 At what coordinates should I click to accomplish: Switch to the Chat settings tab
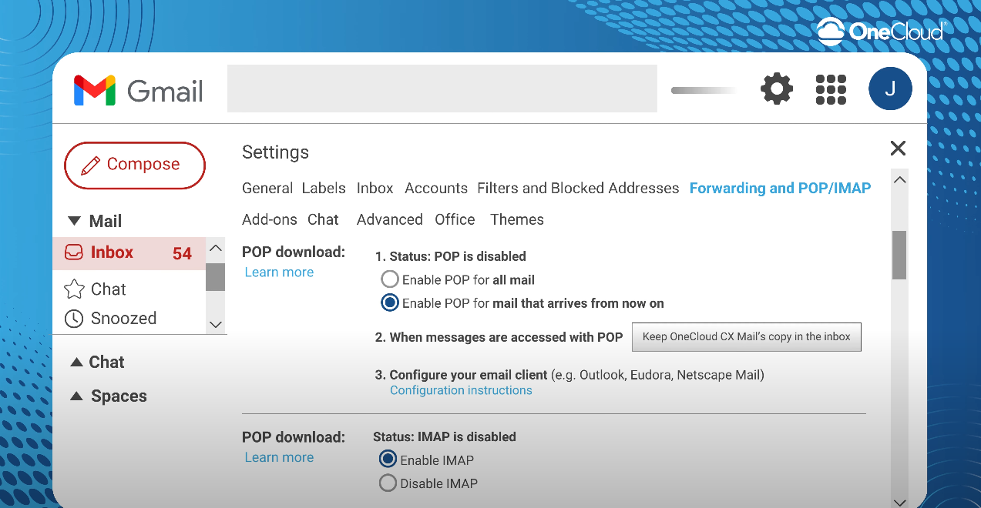coord(323,220)
